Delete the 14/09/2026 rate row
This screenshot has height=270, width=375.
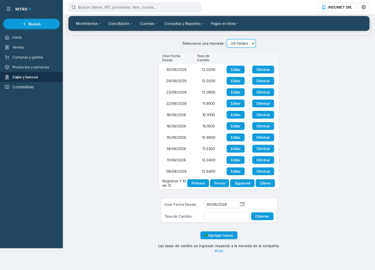(x=263, y=149)
